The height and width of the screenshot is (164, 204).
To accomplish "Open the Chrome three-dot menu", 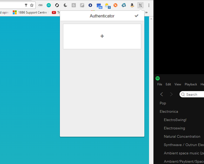I will pyautogui.click(x=149, y=5).
